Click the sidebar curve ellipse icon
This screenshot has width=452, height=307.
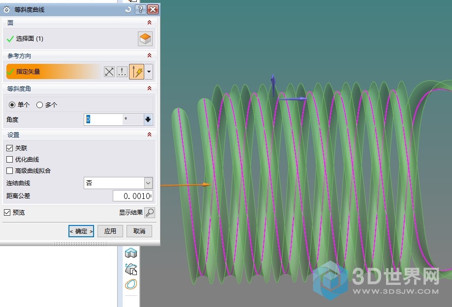tap(131, 284)
